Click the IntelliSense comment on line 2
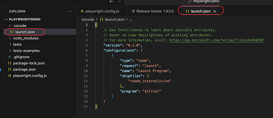Screen dimensions: 273x118 [x=160, y=30]
